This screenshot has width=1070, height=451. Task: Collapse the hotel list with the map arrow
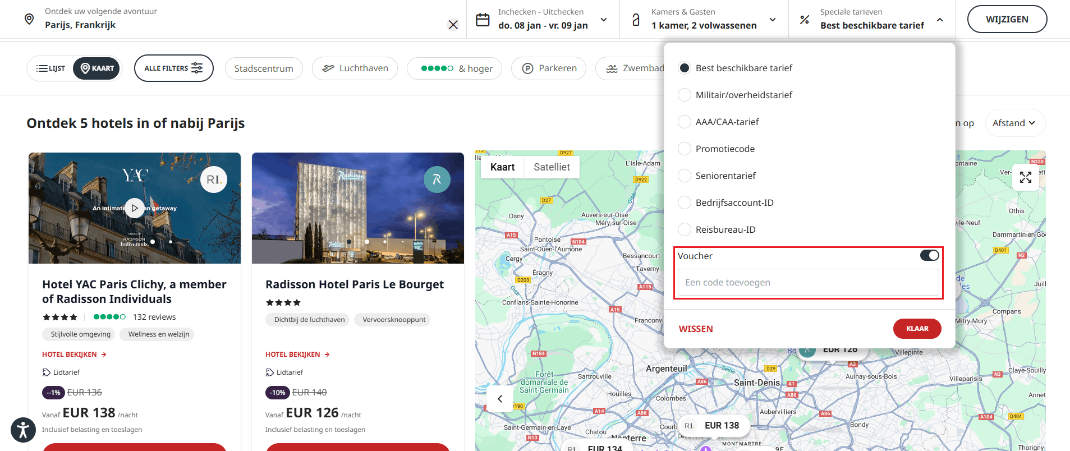[500, 399]
